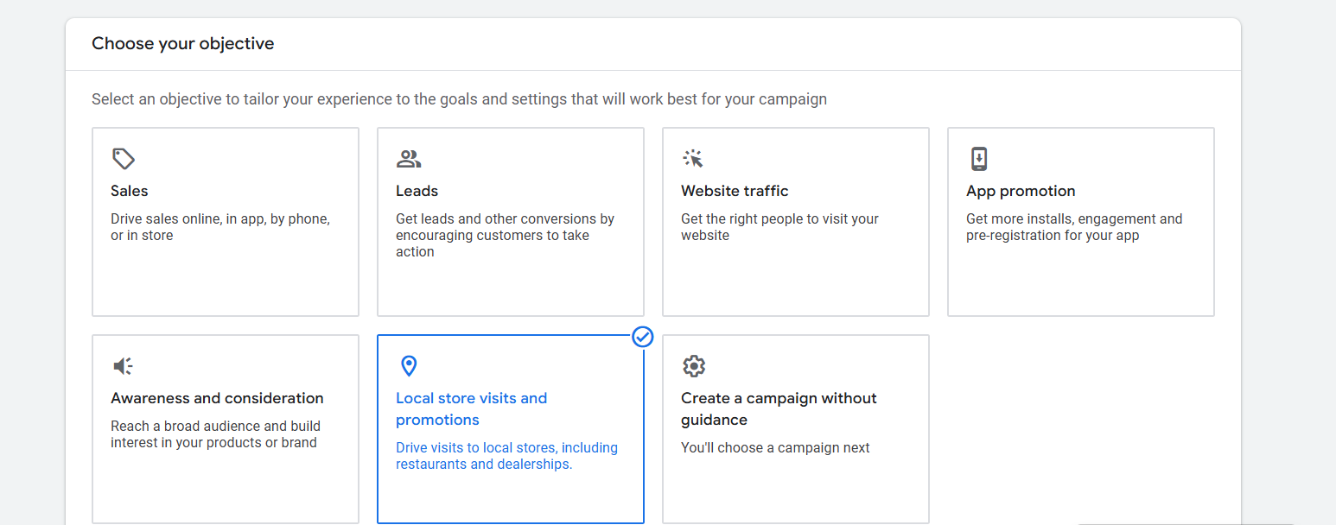Click the Local store visits location pin icon
Image resolution: width=1336 pixels, height=525 pixels.
[x=409, y=366]
